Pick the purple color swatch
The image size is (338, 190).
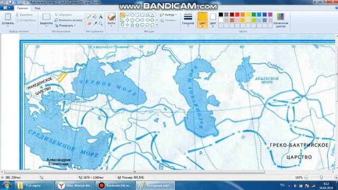[270, 15]
